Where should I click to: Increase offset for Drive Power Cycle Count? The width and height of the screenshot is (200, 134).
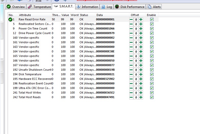click(141, 33)
